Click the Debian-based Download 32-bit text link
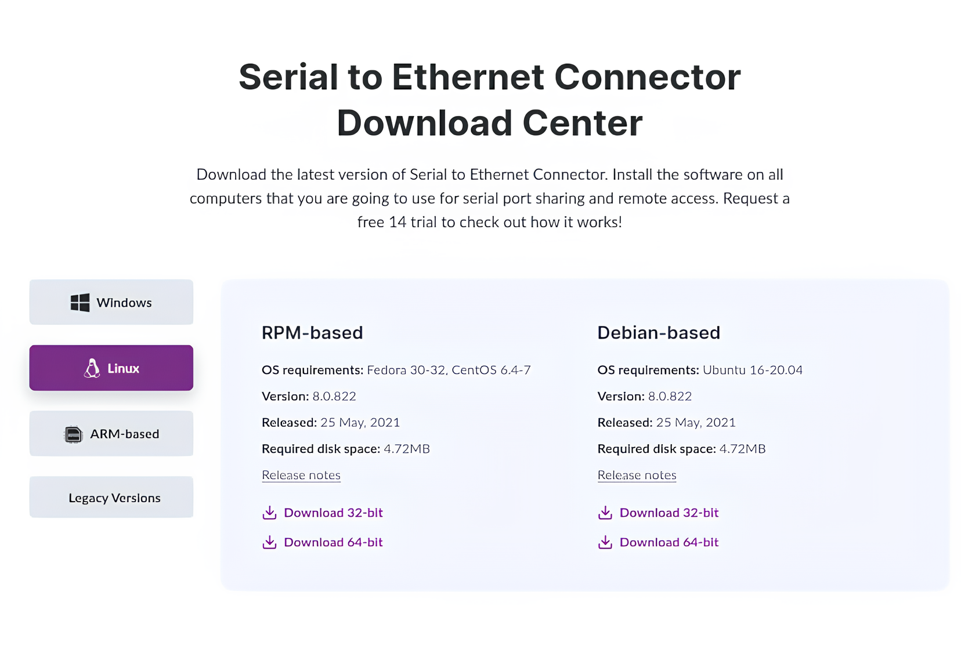The image size is (961, 646). pyautogui.click(x=669, y=513)
